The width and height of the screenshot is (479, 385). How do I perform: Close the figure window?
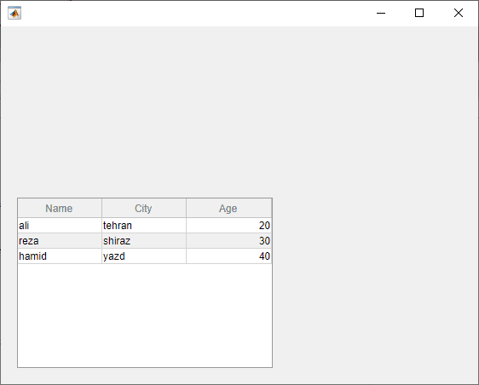click(459, 13)
